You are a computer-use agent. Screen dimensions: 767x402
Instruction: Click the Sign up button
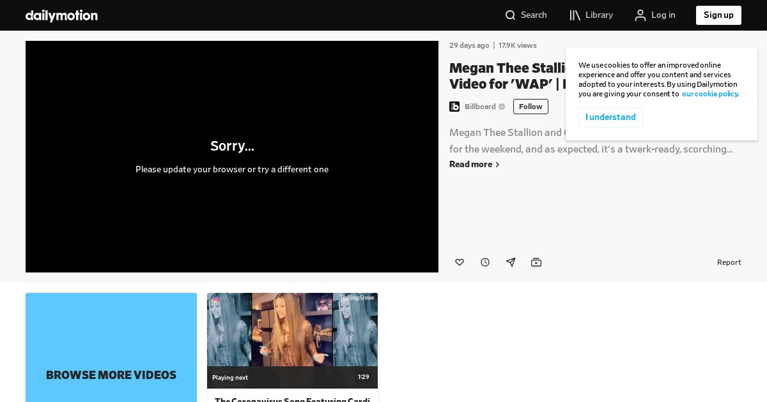pos(718,15)
